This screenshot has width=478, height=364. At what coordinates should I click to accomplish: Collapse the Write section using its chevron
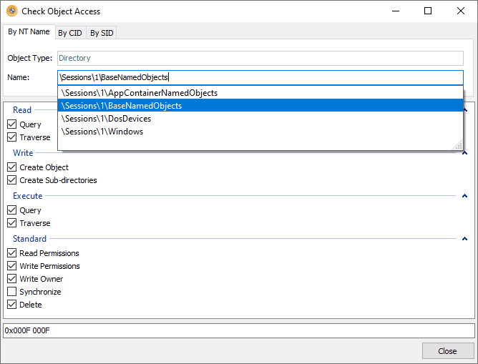tap(464, 153)
